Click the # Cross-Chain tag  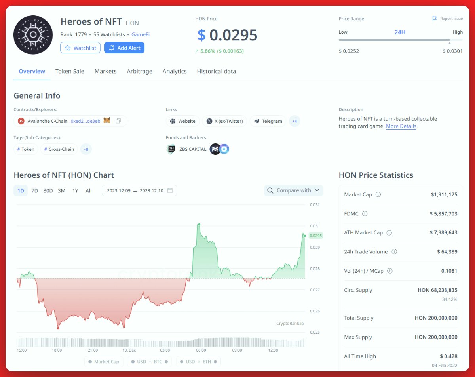59,149
